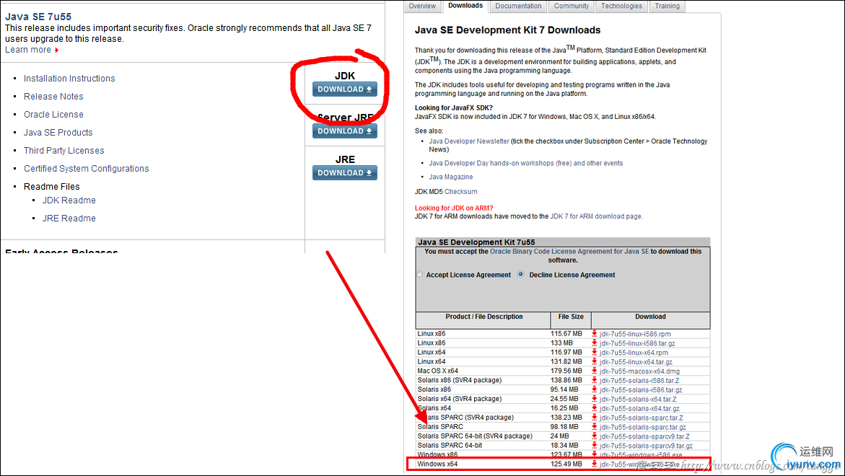Image resolution: width=845 pixels, height=476 pixels.
Task: Click download icon for jdk-7u55-solaris-i586.tar.gz
Action: click(595, 390)
